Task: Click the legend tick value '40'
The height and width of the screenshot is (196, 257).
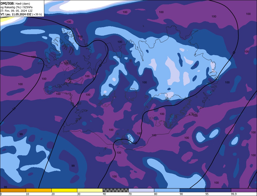Action: click(104, 194)
